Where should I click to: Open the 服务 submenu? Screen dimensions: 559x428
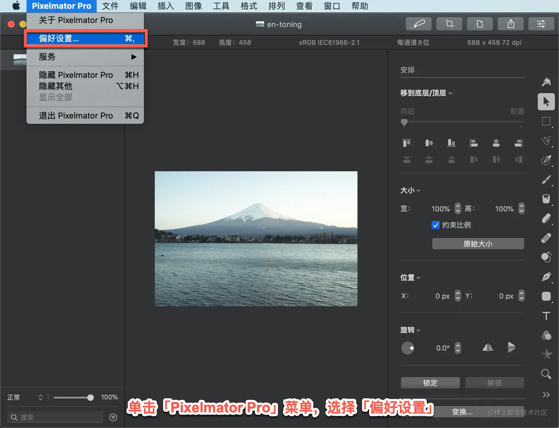coord(85,57)
